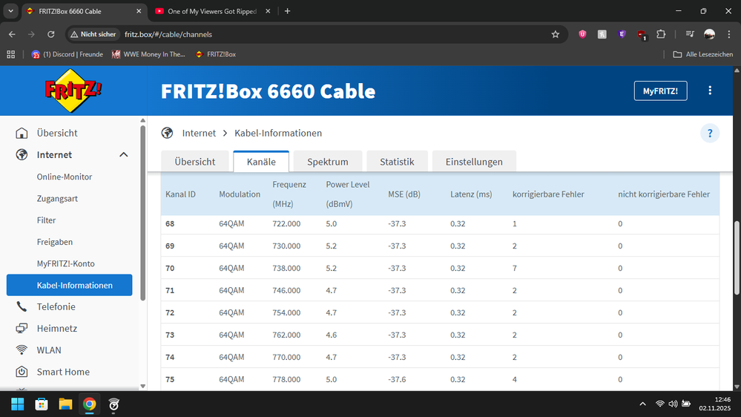
Task: Click the Internet globe icon in the sidebar
Action: click(x=22, y=154)
